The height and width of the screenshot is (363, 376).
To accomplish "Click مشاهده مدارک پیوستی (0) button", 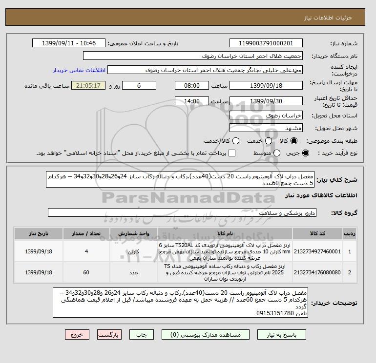I will click(x=206, y=335).
